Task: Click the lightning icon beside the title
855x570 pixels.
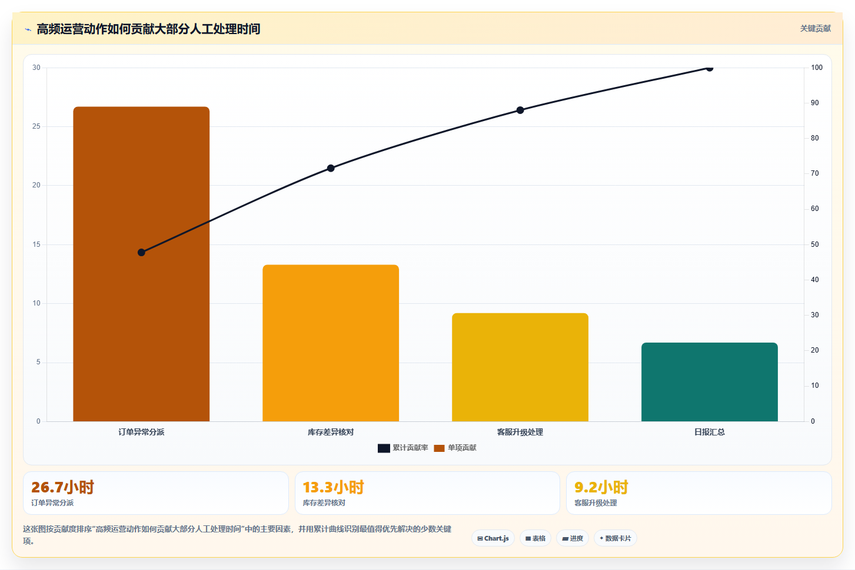Action: tap(28, 29)
